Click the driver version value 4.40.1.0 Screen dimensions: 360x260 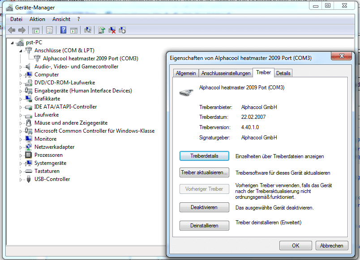[x=250, y=127]
